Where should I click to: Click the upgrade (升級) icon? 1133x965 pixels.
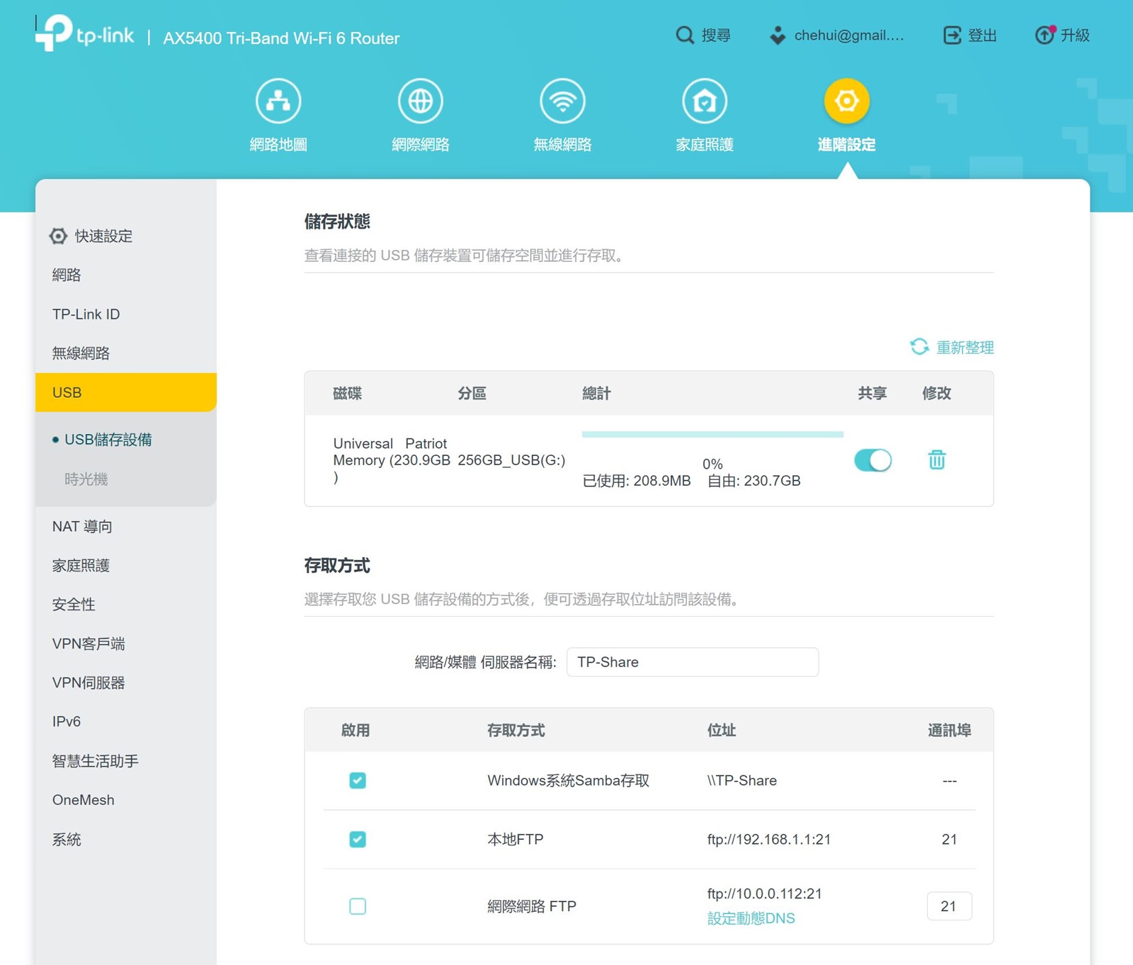click(1044, 35)
